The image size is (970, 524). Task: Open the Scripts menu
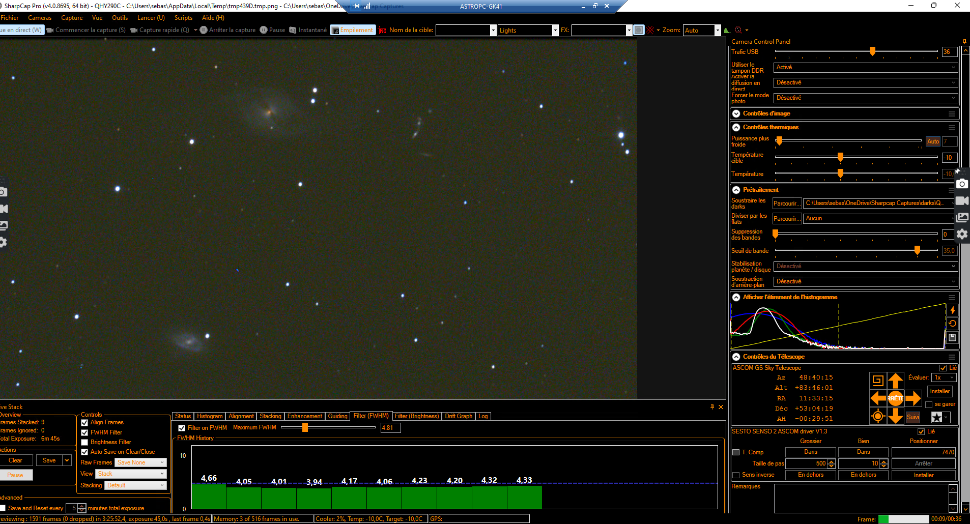coord(183,18)
